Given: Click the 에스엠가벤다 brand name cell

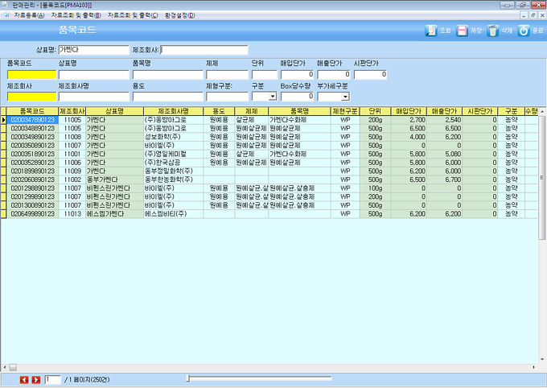Looking at the screenshot, I should [114, 214].
